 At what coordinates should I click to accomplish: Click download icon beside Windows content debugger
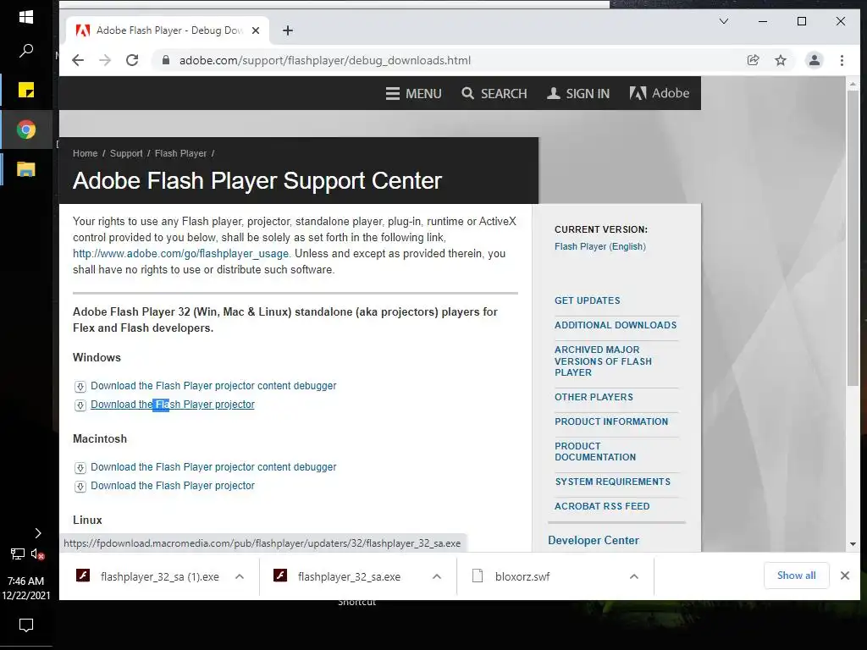(x=80, y=386)
